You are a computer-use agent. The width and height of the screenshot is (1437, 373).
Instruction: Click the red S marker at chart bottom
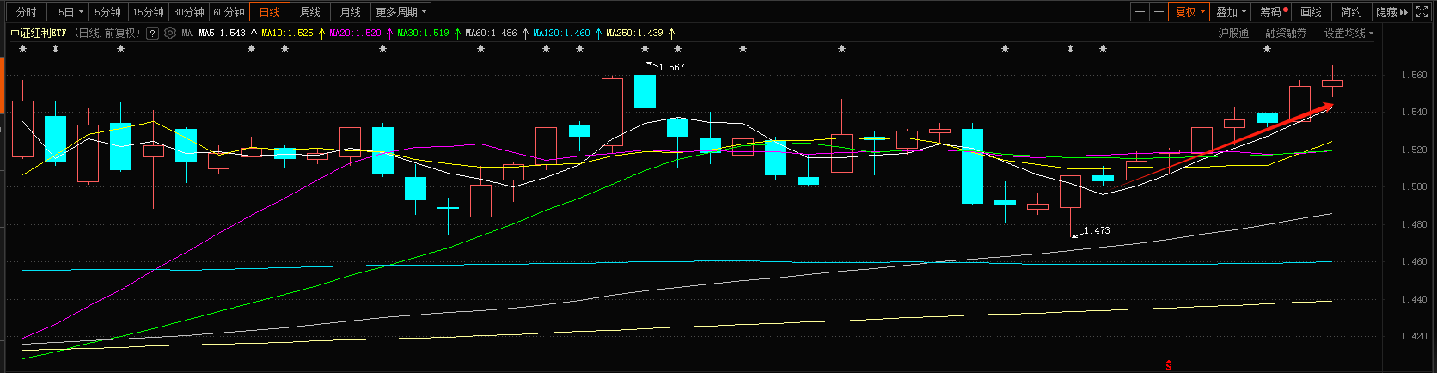pyautogui.click(x=1169, y=365)
